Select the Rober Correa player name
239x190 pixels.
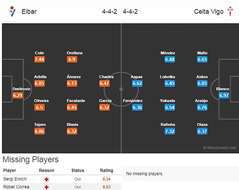click(16, 187)
